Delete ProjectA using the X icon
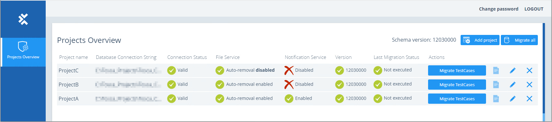The height and width of the screenshot is (122, 552). pos(529,99)
